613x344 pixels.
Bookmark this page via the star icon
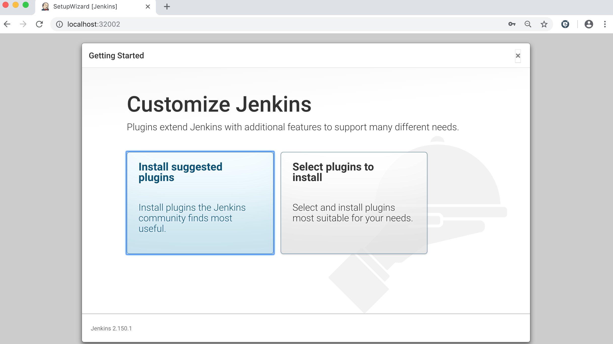tap(544, 24)
